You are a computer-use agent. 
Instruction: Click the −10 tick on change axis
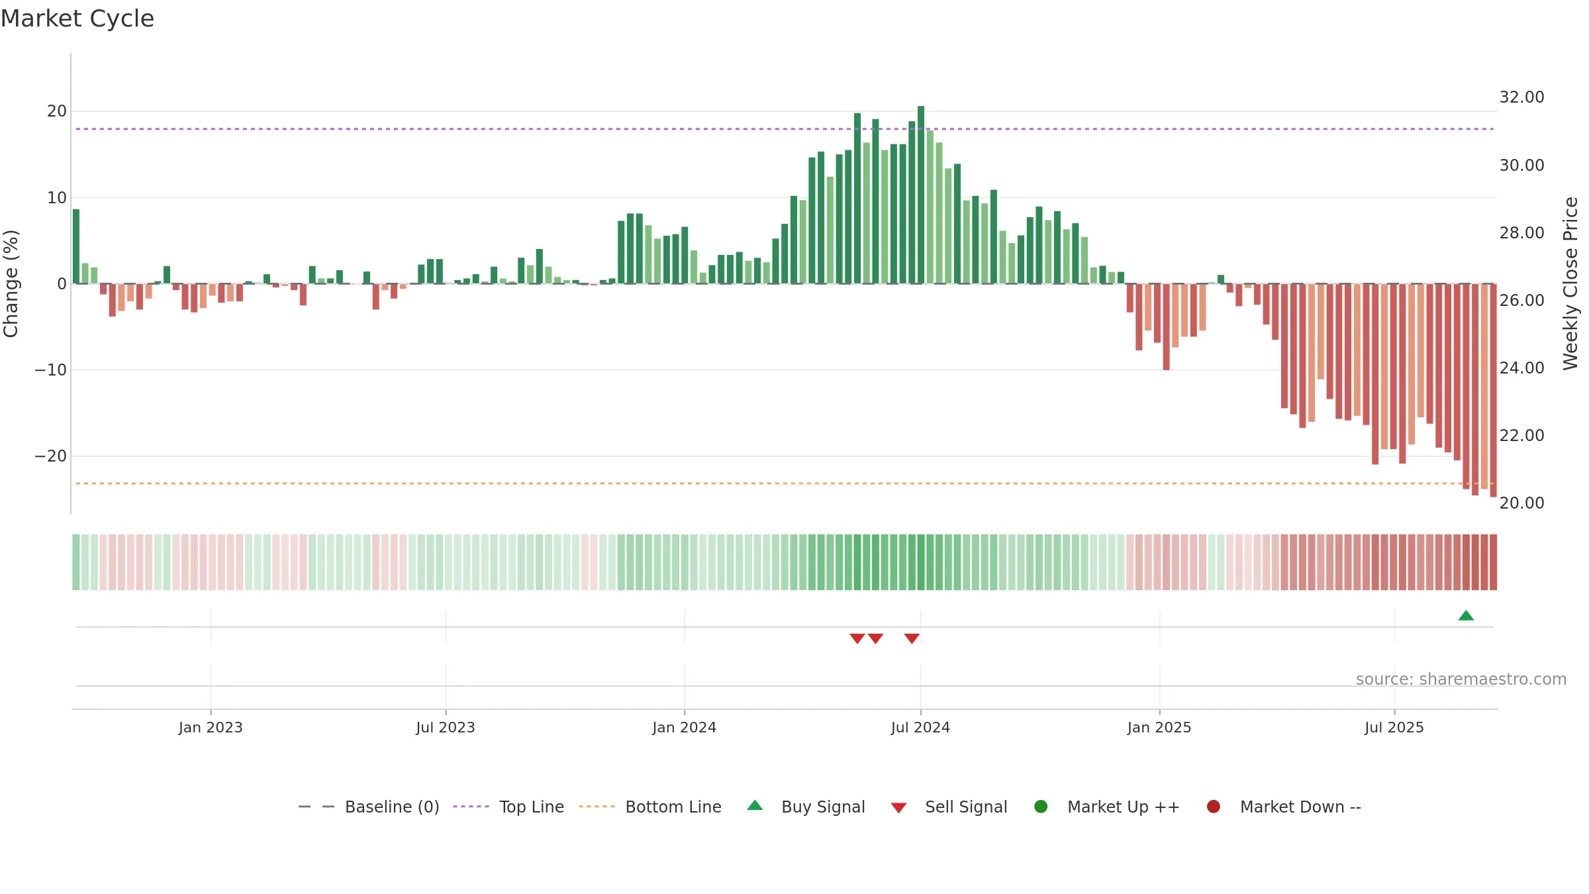click(x=51, y=370)
